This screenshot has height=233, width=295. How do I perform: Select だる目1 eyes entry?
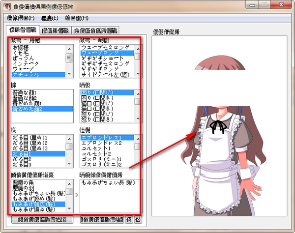point(38,154)
